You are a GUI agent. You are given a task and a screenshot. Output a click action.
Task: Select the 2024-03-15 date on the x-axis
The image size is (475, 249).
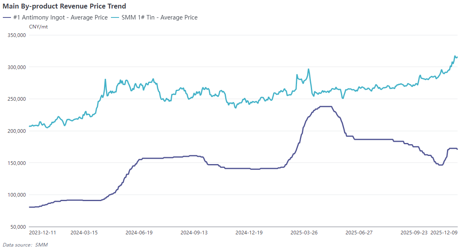click(84, 233)
